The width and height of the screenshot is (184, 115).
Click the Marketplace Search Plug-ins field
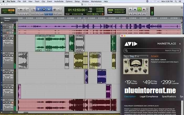coord(152,51)
